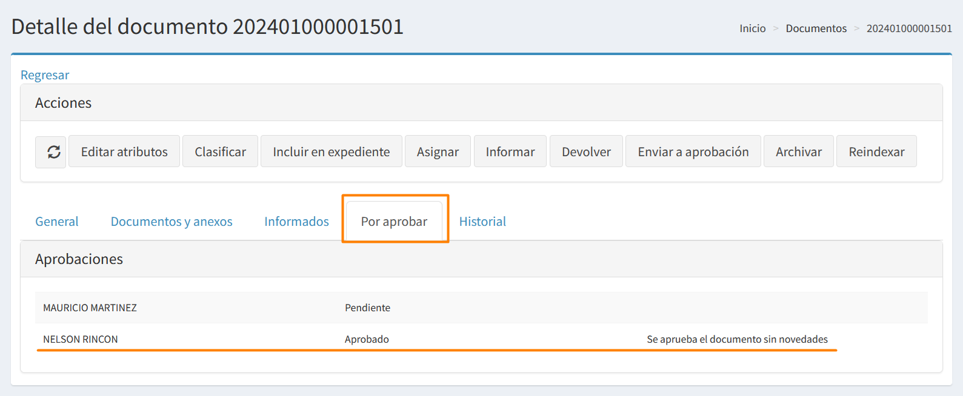Image resolution: width=963 pixels, height=396 pixels.
Task: Choose Incluir en expediente
Action: 332,151
